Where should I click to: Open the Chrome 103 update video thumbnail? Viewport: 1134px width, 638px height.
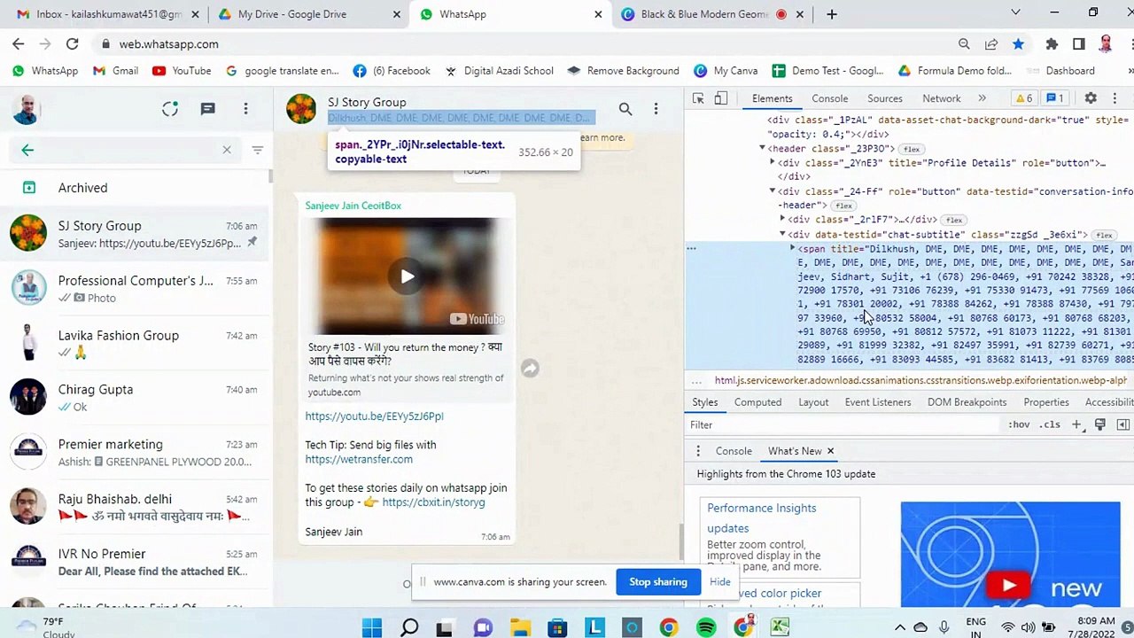coord(1010,555)
